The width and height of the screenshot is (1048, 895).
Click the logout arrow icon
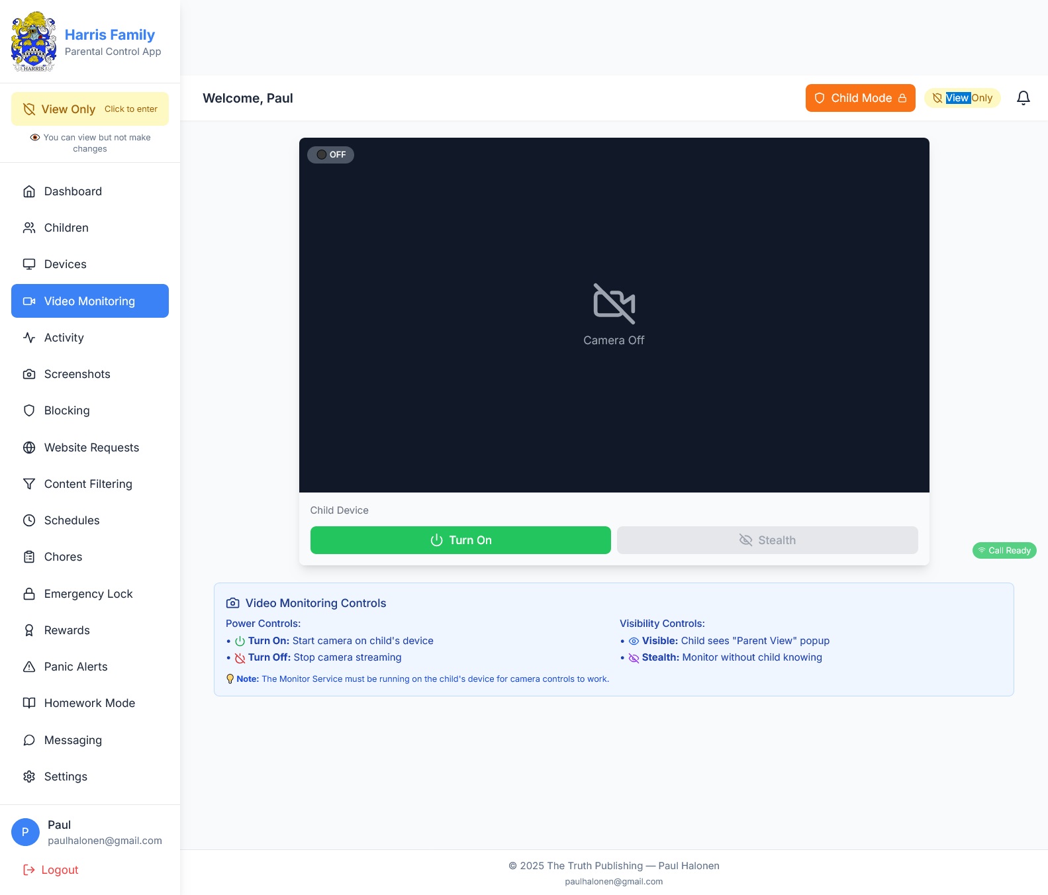point(29,870)
